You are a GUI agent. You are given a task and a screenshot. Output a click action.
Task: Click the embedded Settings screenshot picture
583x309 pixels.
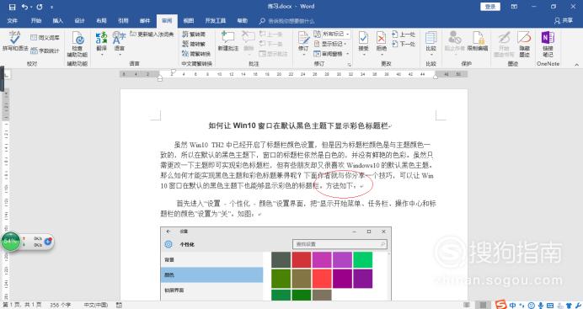tap(275, 264)
